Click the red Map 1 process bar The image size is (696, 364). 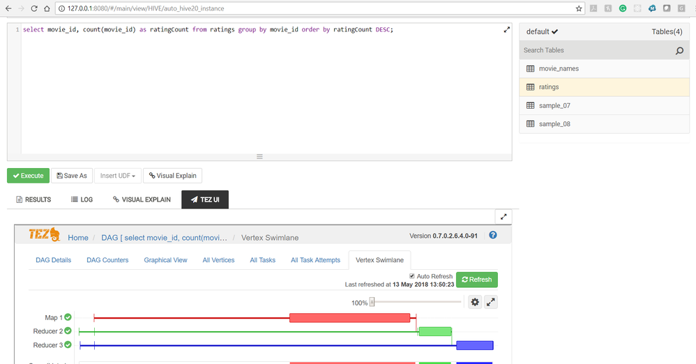[x=350, y=318]
